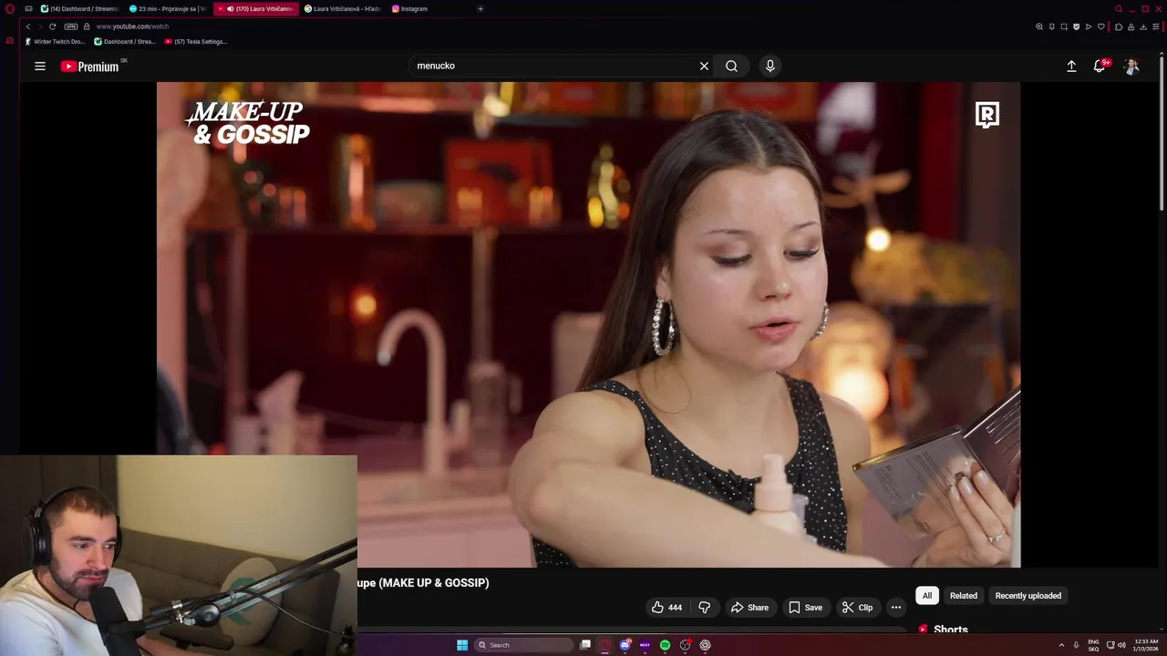Start voice search with microphone icon
This screenshot has width=1167, height=656.
pyautogui.click(x=770, y=66)
